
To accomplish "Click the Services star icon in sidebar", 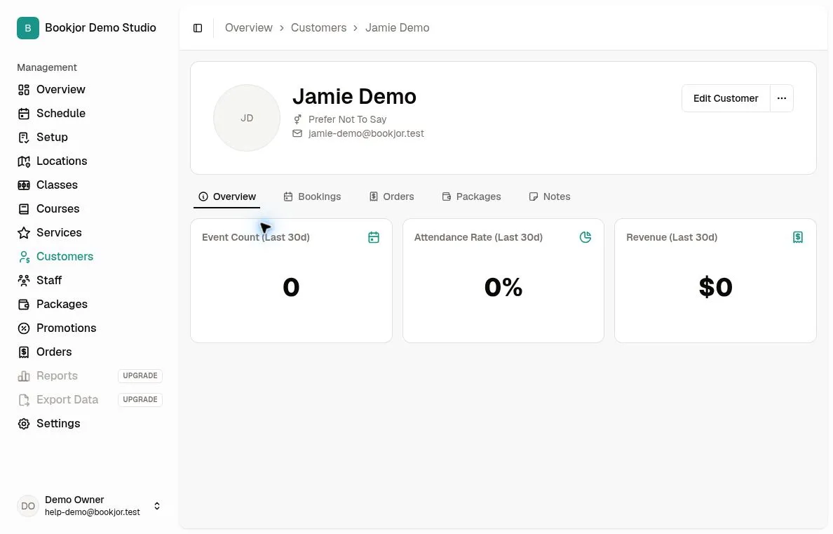I will click(x=23, y=233).
